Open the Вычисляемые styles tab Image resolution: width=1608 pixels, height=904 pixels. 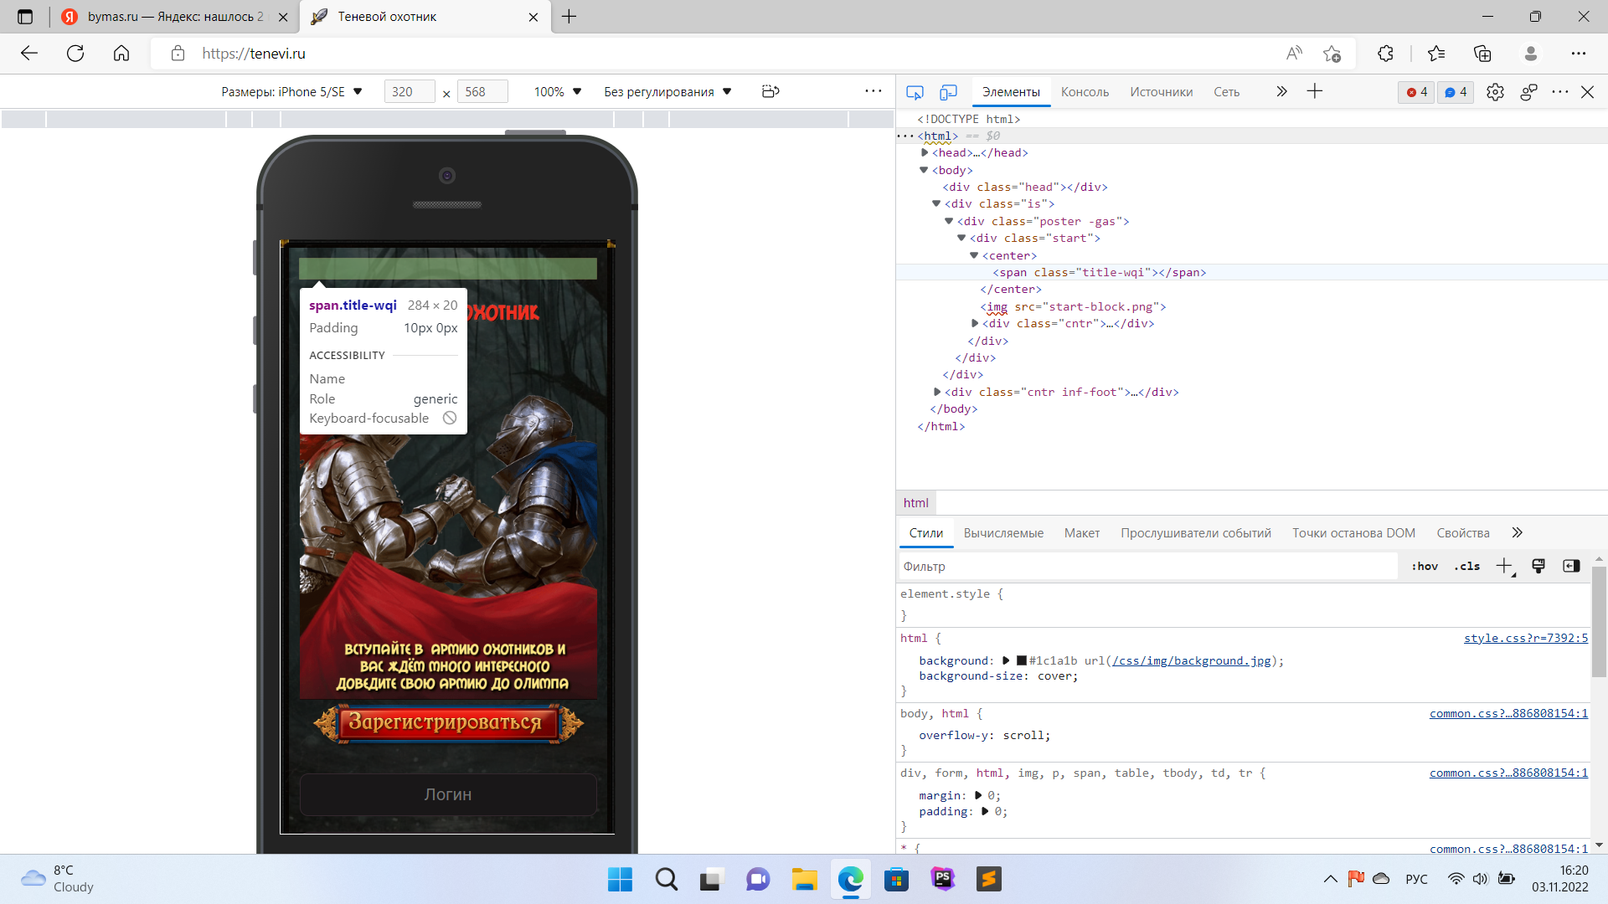(x=1003, y=533)
